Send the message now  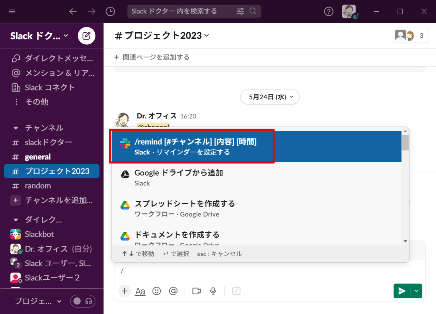click(402, 291)
